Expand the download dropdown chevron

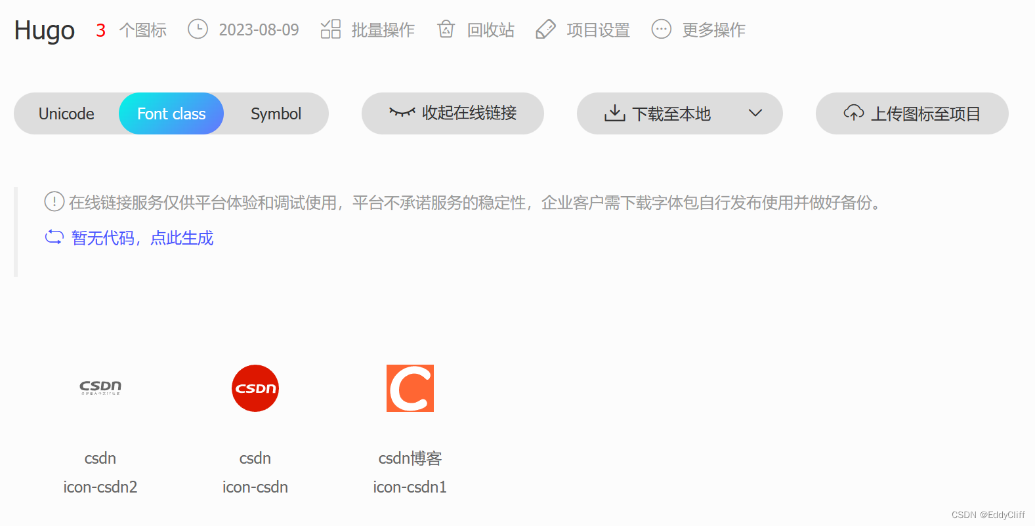pyautogui.click(x=755, y=113)
